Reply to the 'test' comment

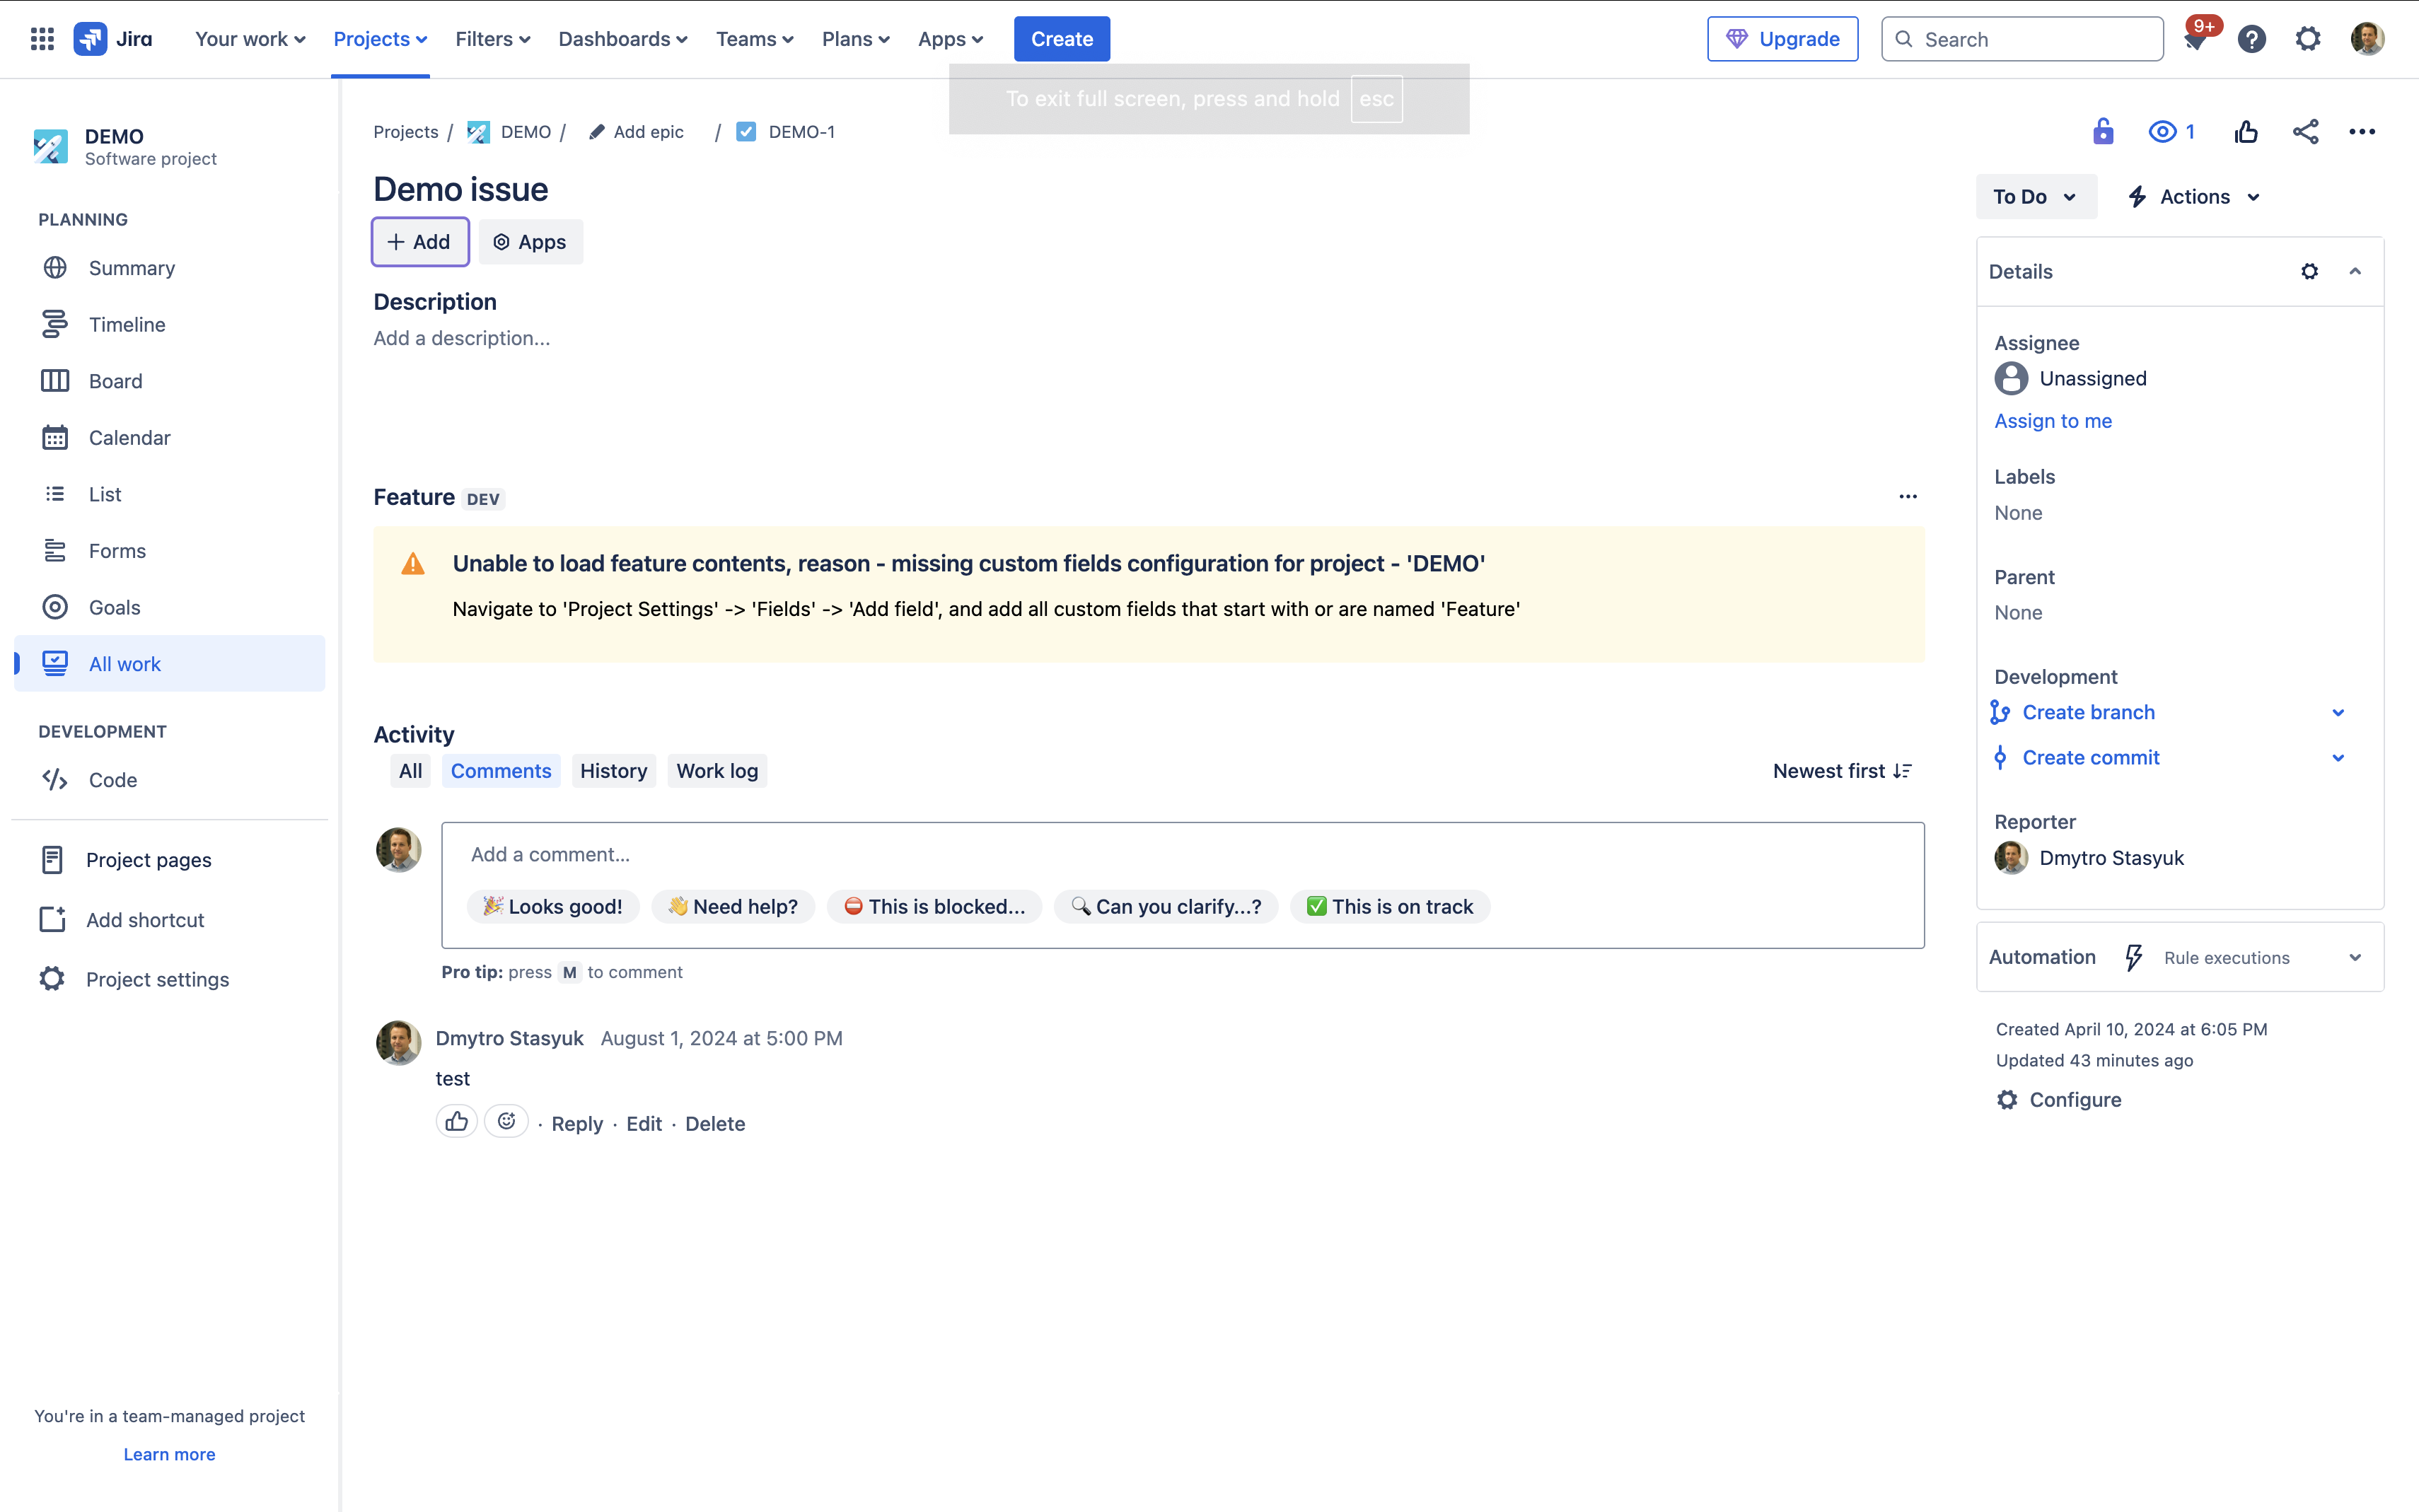pos(577,1124)
